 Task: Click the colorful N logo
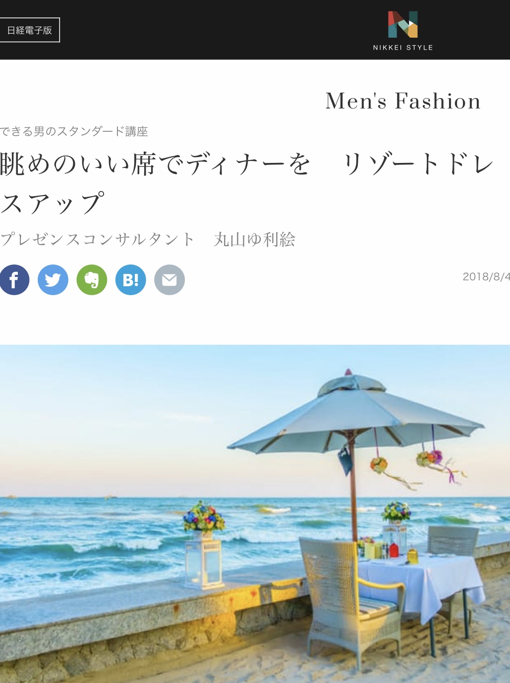tap(403, 24)
